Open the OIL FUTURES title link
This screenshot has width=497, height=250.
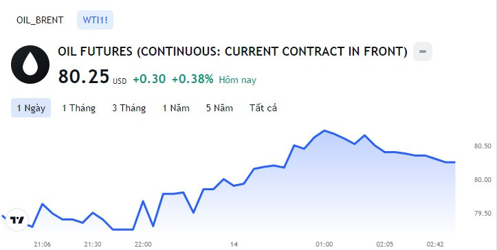coord(232,52)
